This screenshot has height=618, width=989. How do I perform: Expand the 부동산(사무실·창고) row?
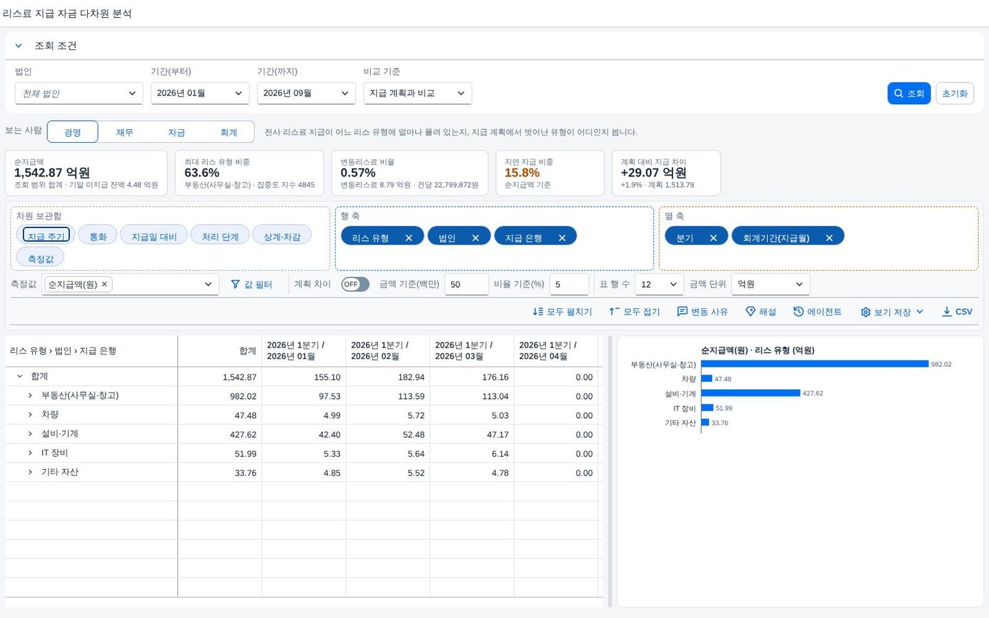click(x=30, y=396)
